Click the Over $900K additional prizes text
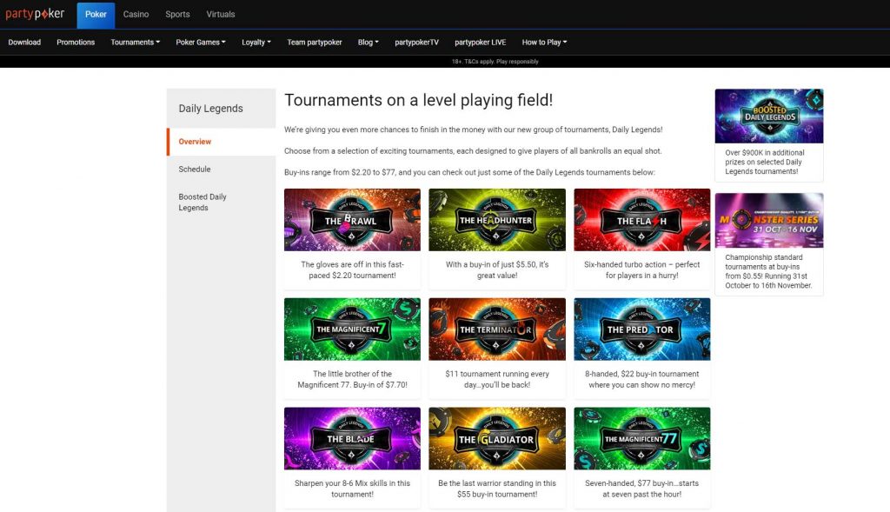The height and width of the screenshot is (512, 890). [765, 162]
